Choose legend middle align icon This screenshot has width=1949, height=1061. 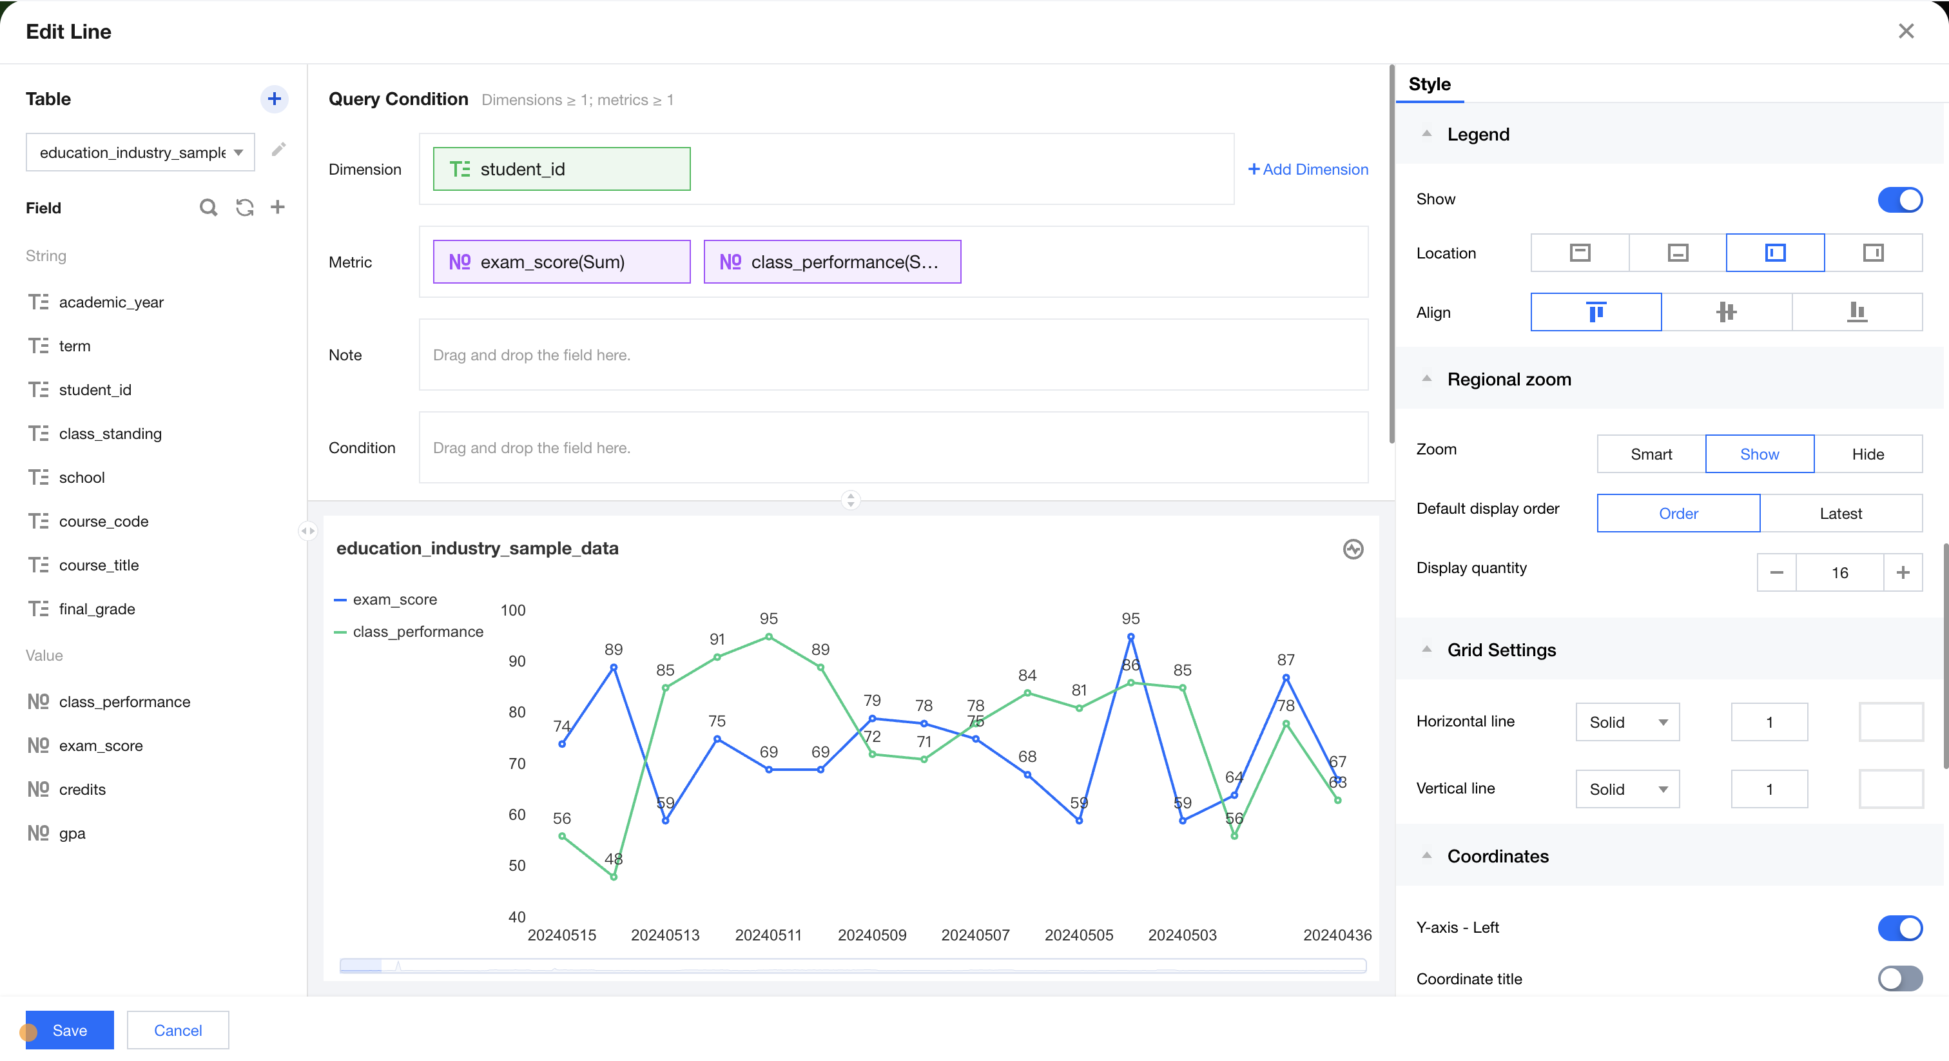pyautogui.click(x=1726, y=312)
